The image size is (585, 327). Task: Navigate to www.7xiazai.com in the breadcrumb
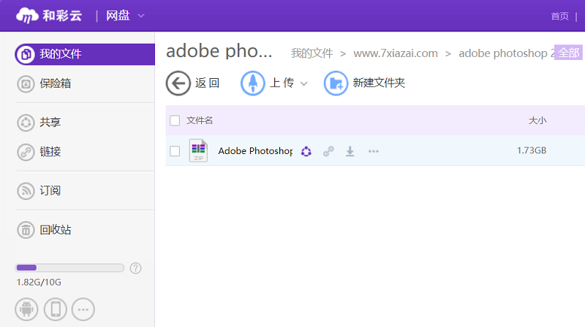[395, 53]
